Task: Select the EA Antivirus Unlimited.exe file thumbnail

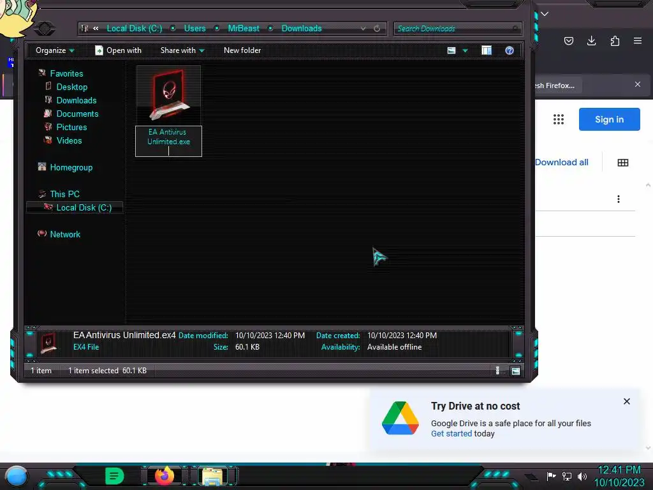Action: click(168, 94)
